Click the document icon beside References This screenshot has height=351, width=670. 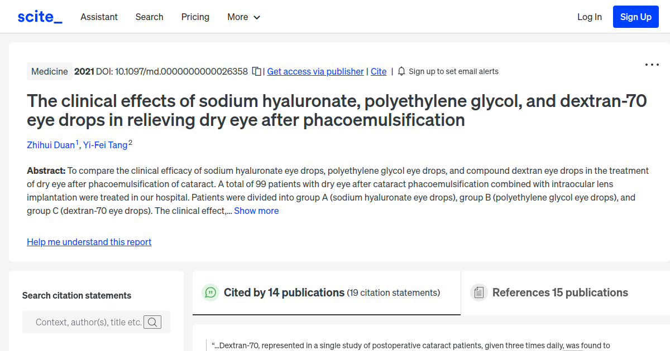click(479, 292)
